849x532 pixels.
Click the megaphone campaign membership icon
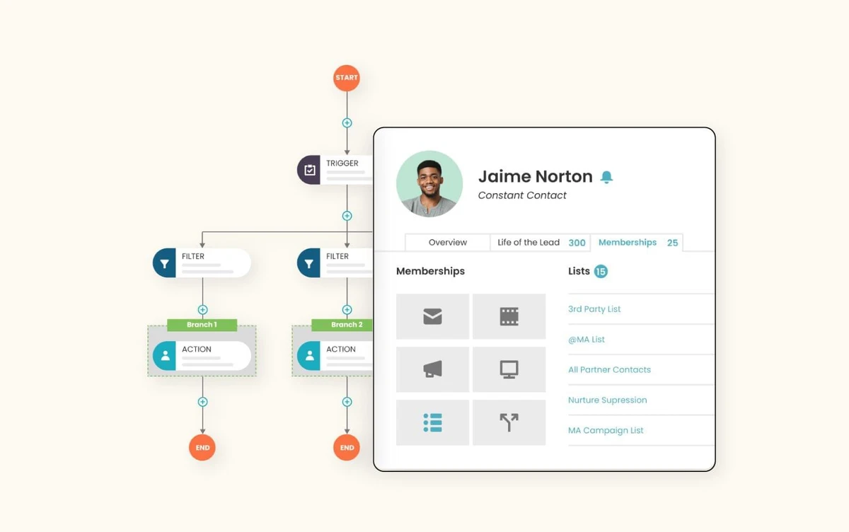click(432, 369)
